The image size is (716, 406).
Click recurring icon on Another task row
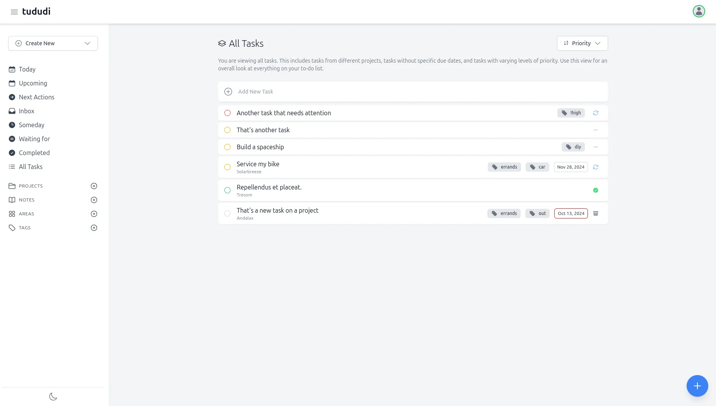tap(596, 113)
